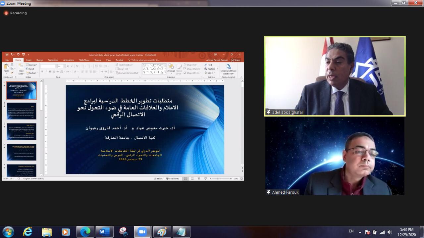
Task: Open the Section dropdown
Action: click(x=31, y=73)
